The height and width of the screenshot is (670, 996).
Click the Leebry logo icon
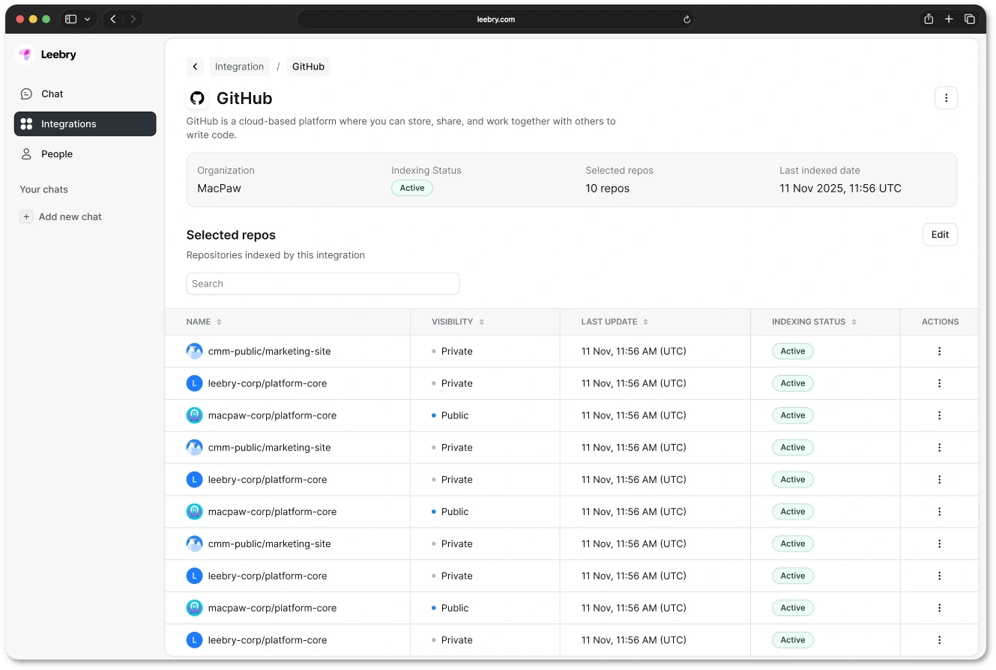[25, 55]
